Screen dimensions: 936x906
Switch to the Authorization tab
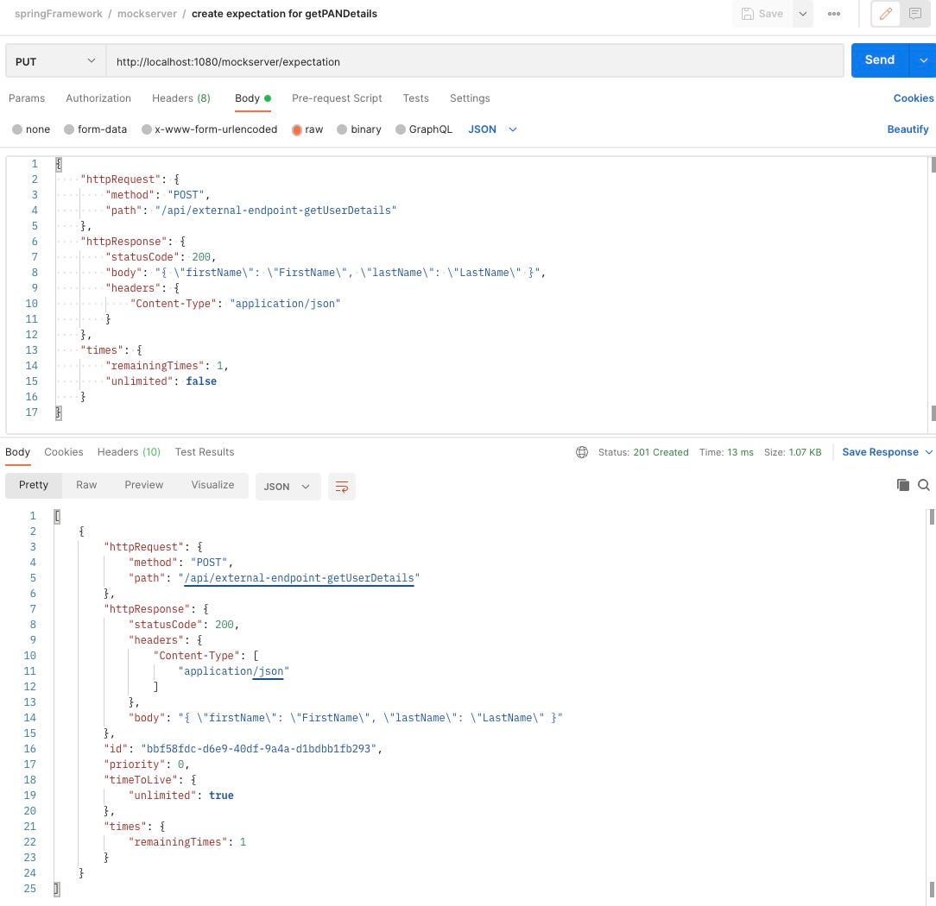(98, 98)
